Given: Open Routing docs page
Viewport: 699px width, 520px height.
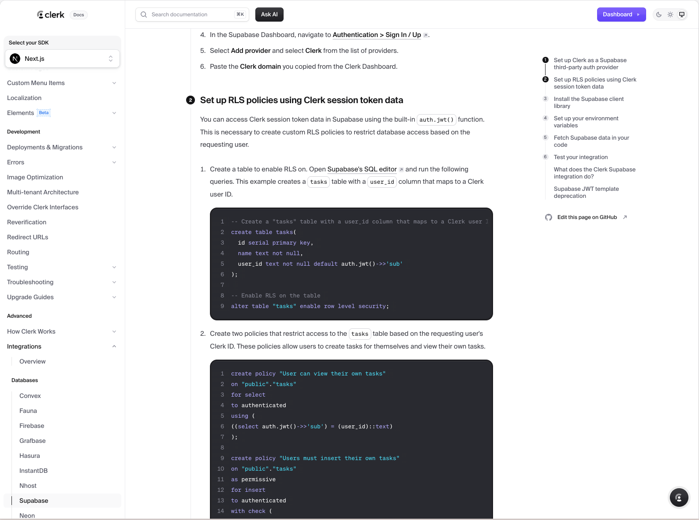Looking at the screenshot, I should click(18, 252).
